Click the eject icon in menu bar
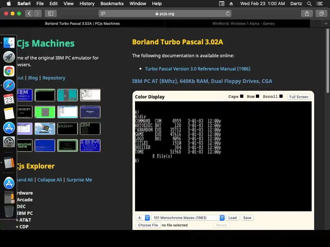 [x=231, y=4]
